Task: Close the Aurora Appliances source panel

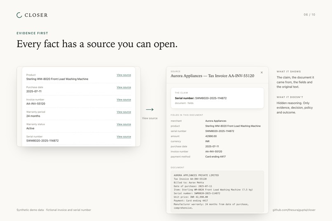Action: (x=262, y=72)
